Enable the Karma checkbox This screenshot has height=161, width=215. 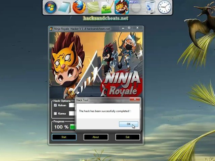[55, 114]
